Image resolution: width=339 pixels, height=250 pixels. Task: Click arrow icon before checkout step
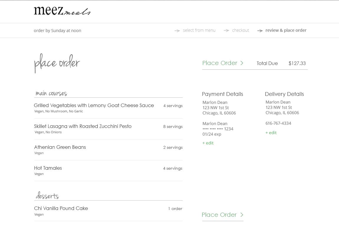click(x=226, y=31)
